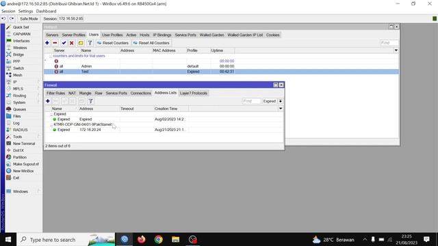
Task: Open PPP in the sidebar
Action: tap(16, 61)
